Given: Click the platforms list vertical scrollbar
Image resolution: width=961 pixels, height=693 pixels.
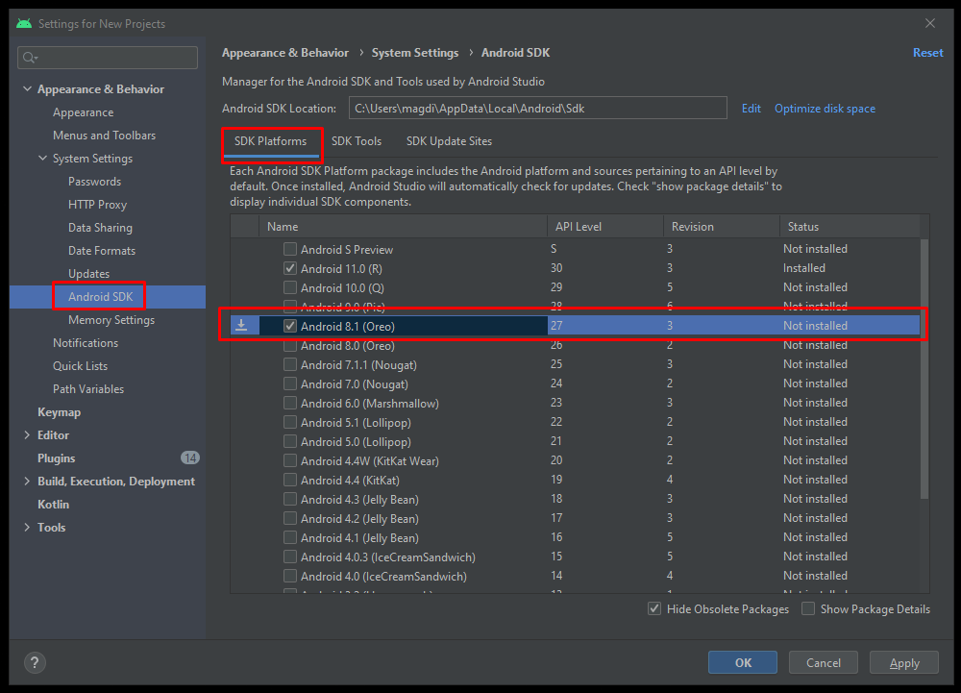Looking at the screenshot, I should click(x=924, y=368).
